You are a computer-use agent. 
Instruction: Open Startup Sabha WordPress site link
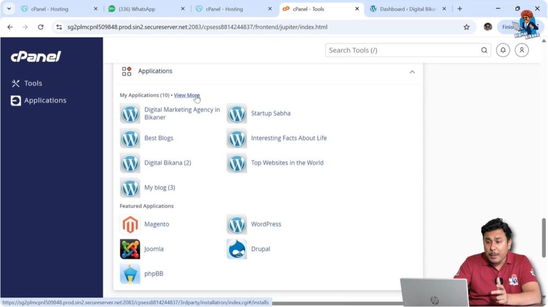click(x=270, y=113)
